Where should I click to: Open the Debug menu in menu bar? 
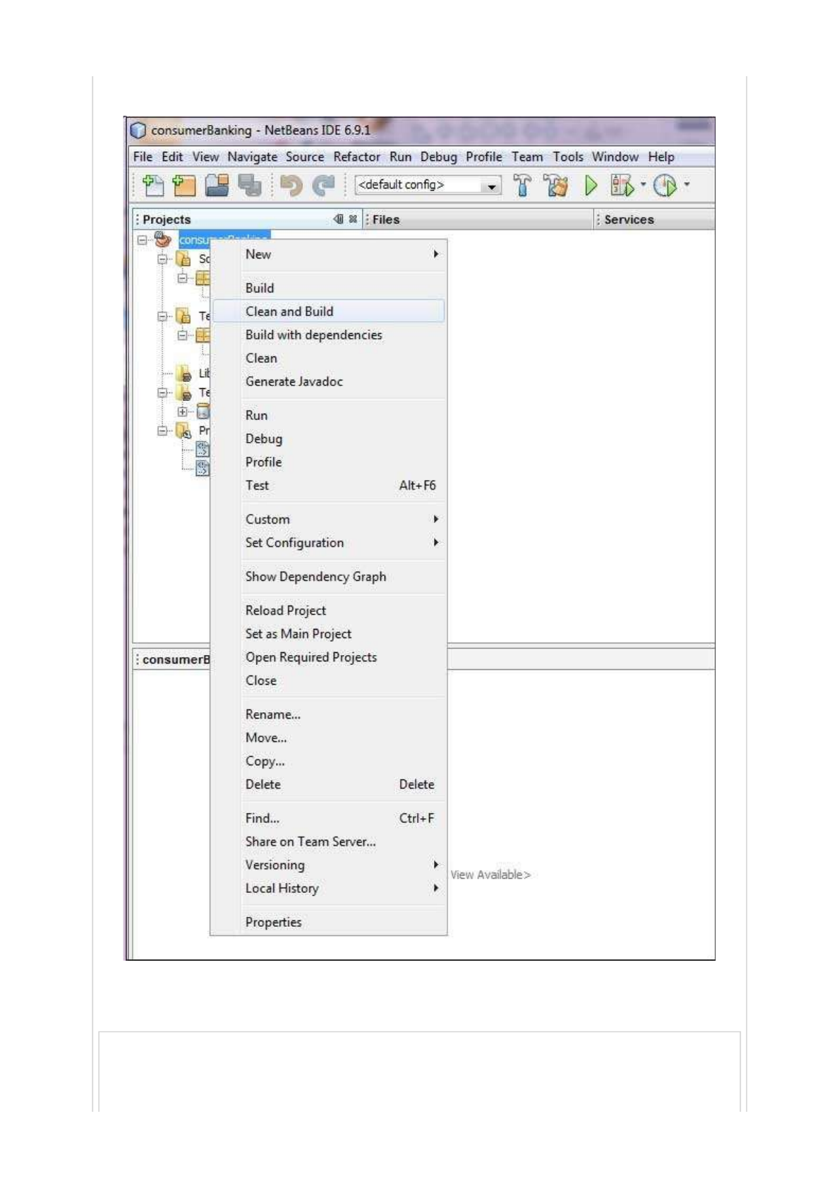pos(439,157)
